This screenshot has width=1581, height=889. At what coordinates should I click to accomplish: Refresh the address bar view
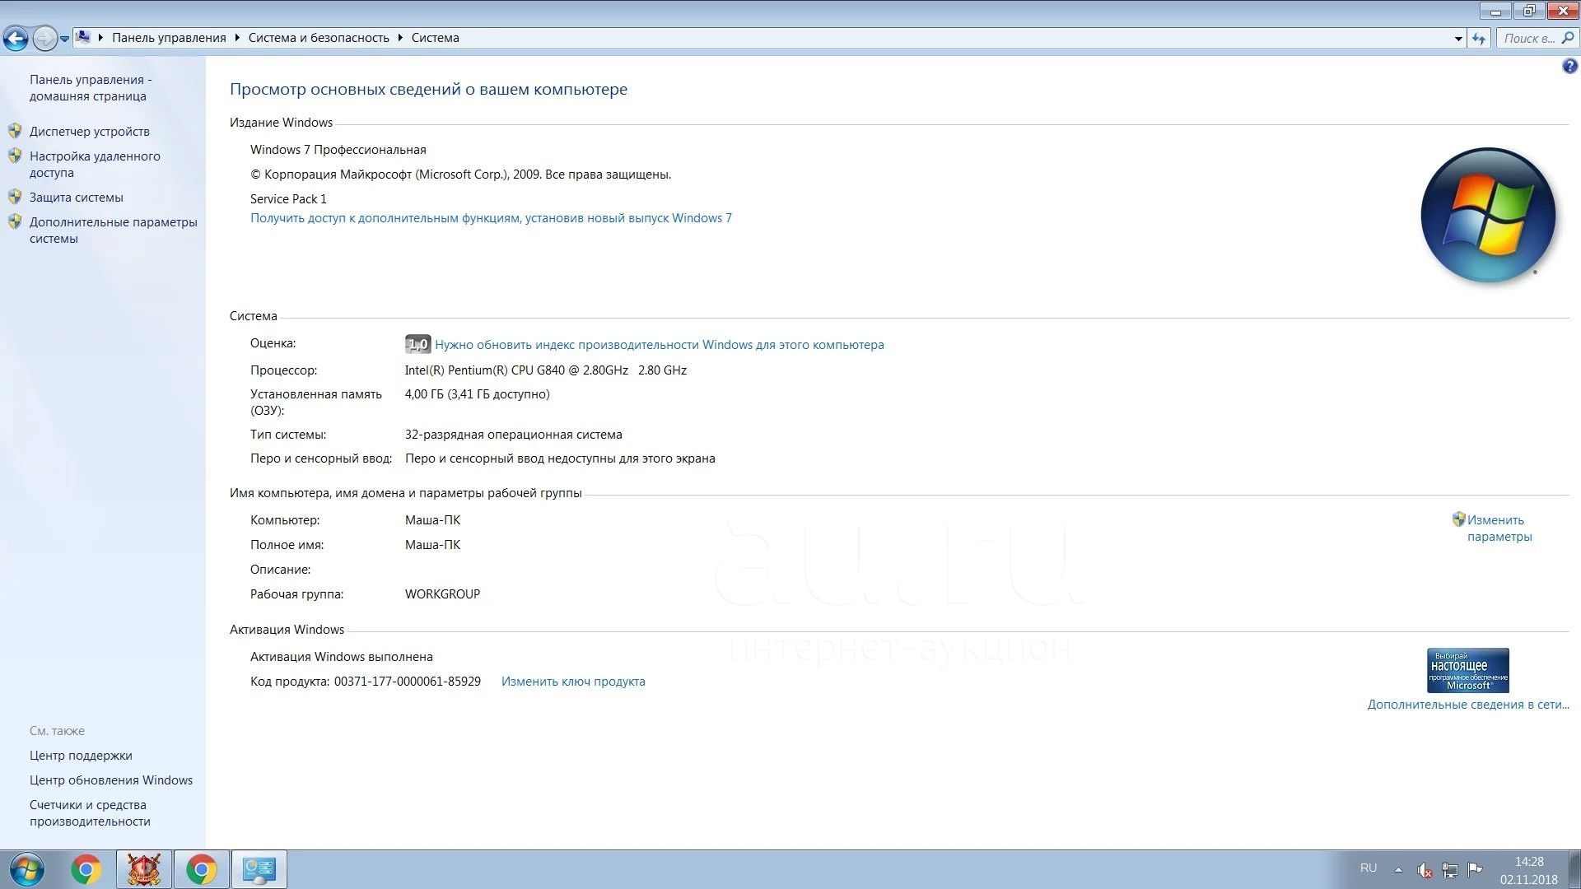pyautogui.click(x=1479, y=39)
